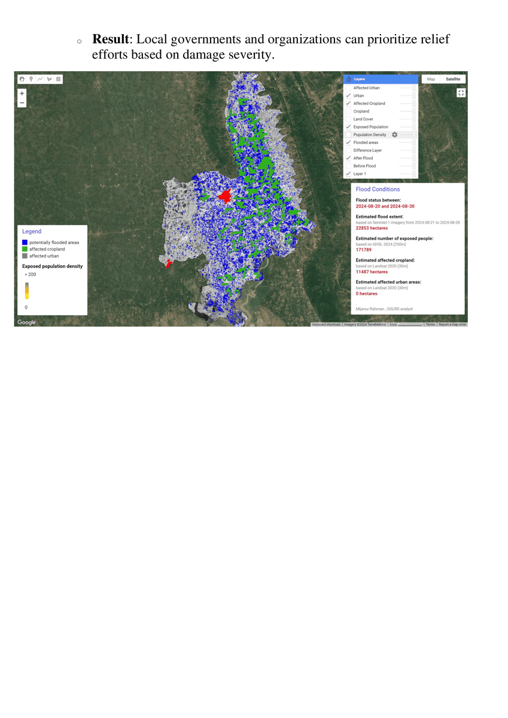The image size is (508, 718).
Task: Select the add marker tool
Action: [x=31, y=79]
